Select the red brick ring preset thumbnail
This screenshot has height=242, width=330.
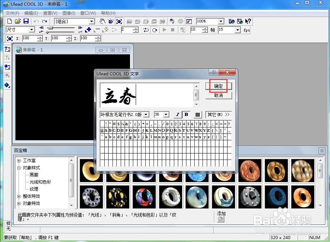pyautogui.click(x=250, y=170)
